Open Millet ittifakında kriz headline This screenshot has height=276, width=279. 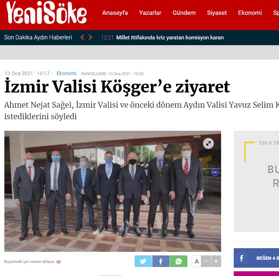[170, 38]
